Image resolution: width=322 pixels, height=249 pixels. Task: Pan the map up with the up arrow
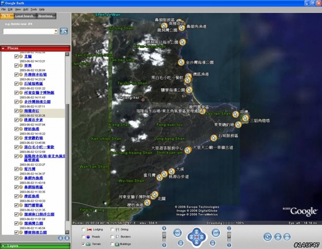(x=197, y=232)
